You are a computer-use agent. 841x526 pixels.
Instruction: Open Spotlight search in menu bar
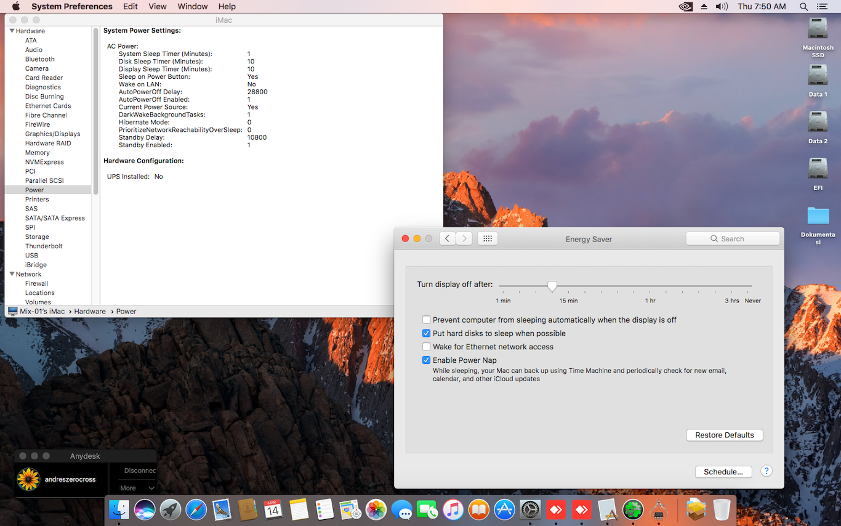pyautogui.click(x=803, y=7)
